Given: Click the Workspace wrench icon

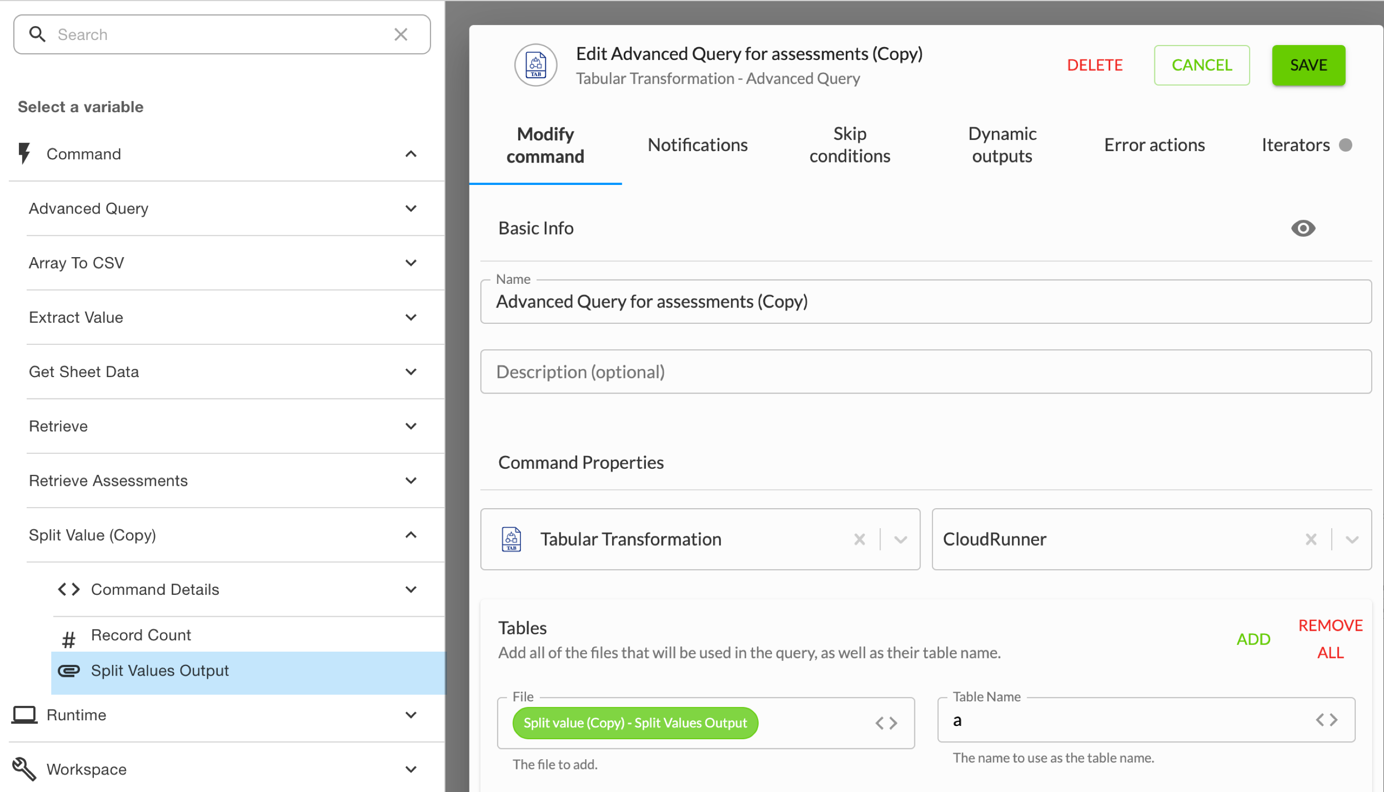Looking at the screenshot, I should [x=24, y=769].
